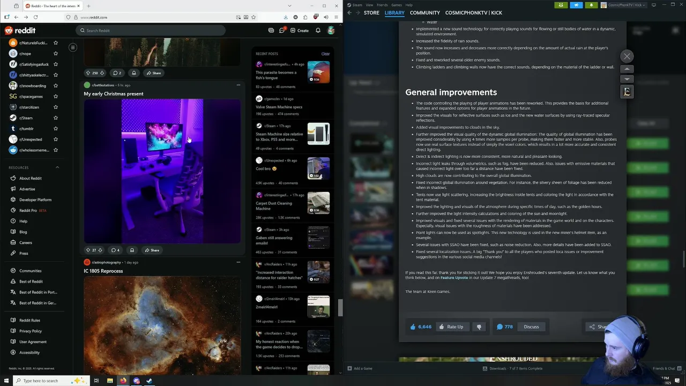Switch to Steam STORE tab
The width and height of the screenshot is (686, 386).
click(x=371, y=13)
